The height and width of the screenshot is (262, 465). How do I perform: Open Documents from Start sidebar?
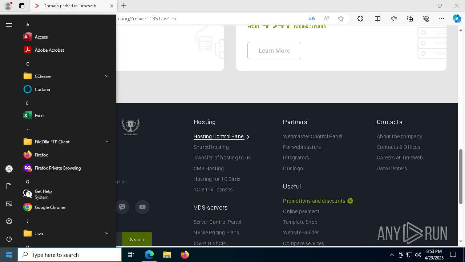point(9,186)
